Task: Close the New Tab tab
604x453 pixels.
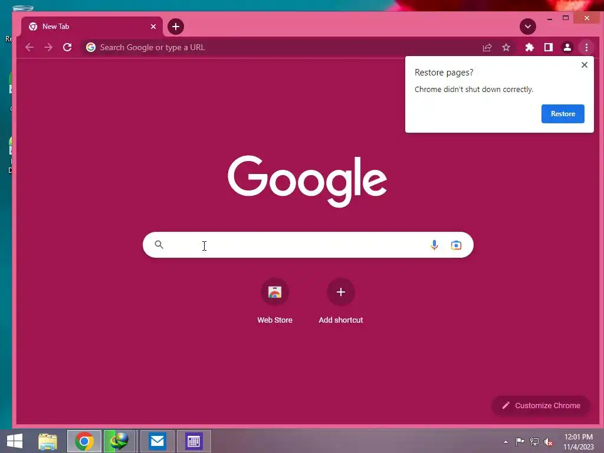Action: point(153,27)
